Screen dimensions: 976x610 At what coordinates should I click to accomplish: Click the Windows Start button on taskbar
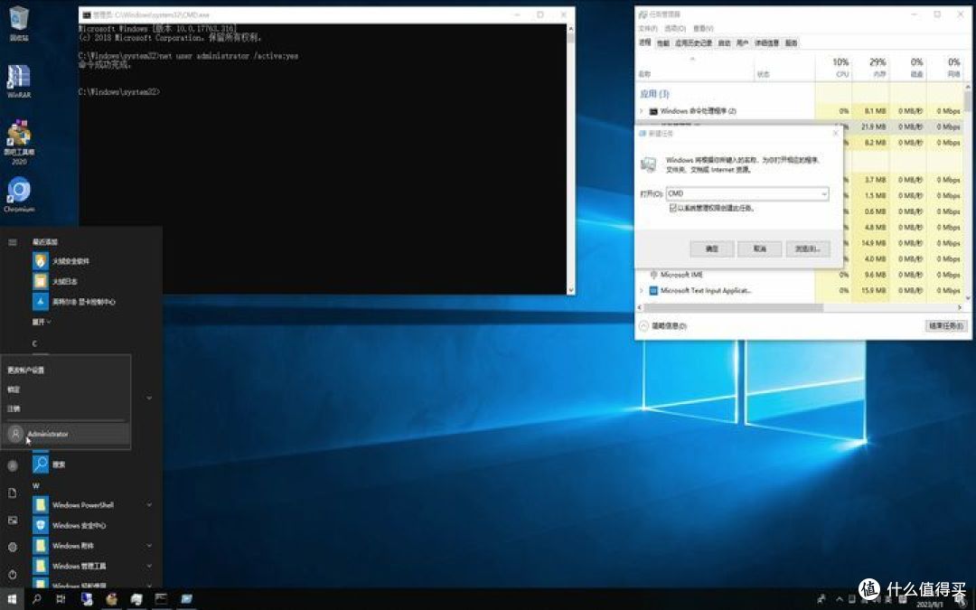click(x=12, y=599)
